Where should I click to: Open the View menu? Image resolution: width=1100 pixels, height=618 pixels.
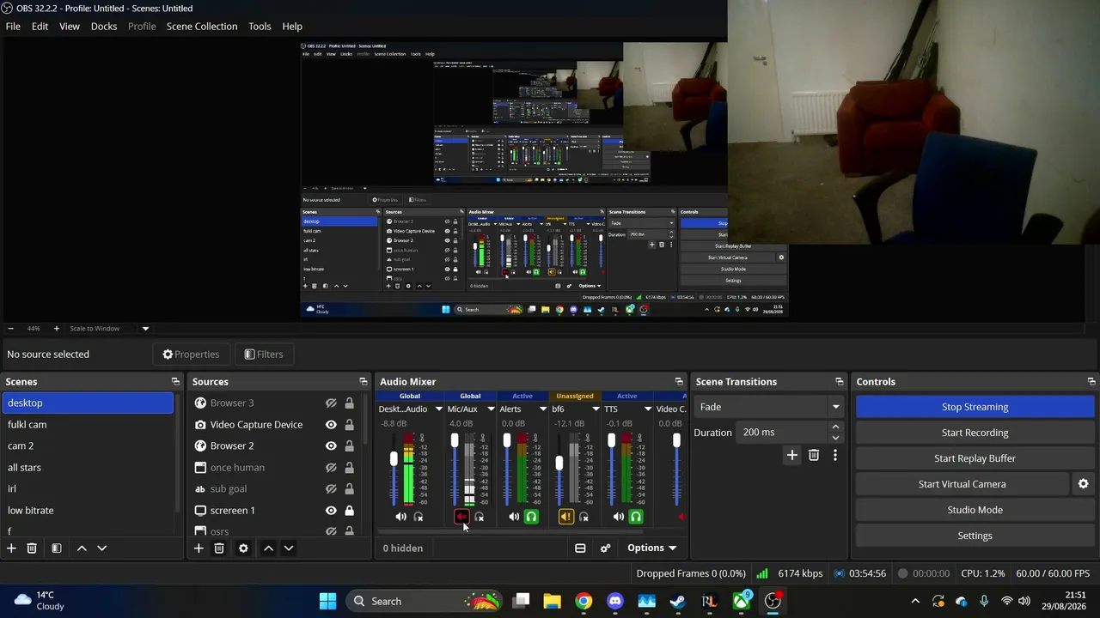pyautogui.click(x=70, y=27)
